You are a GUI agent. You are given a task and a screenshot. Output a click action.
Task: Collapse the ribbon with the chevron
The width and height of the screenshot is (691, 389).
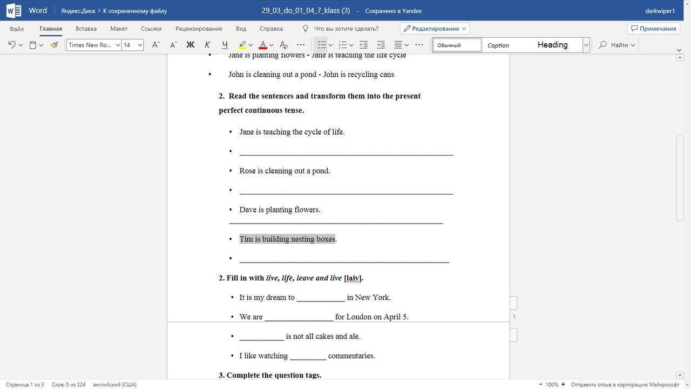(679, 50)
